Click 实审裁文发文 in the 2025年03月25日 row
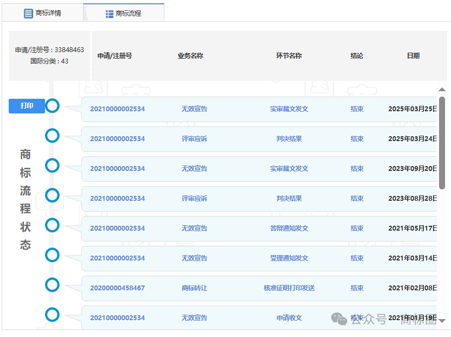 tap(289, 109)
